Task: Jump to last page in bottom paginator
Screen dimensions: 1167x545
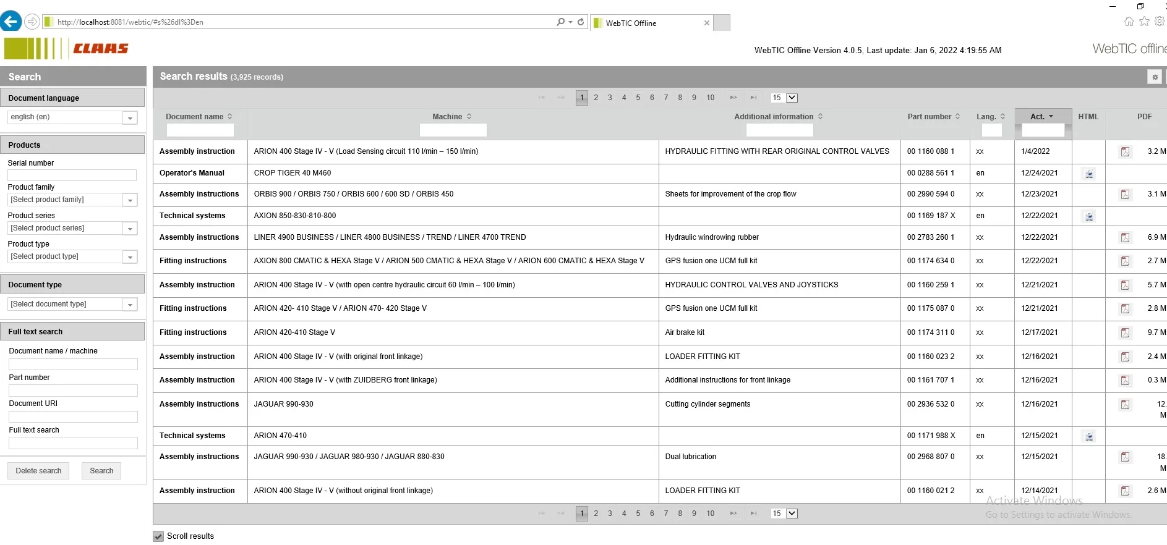Action: click(753, 513)
